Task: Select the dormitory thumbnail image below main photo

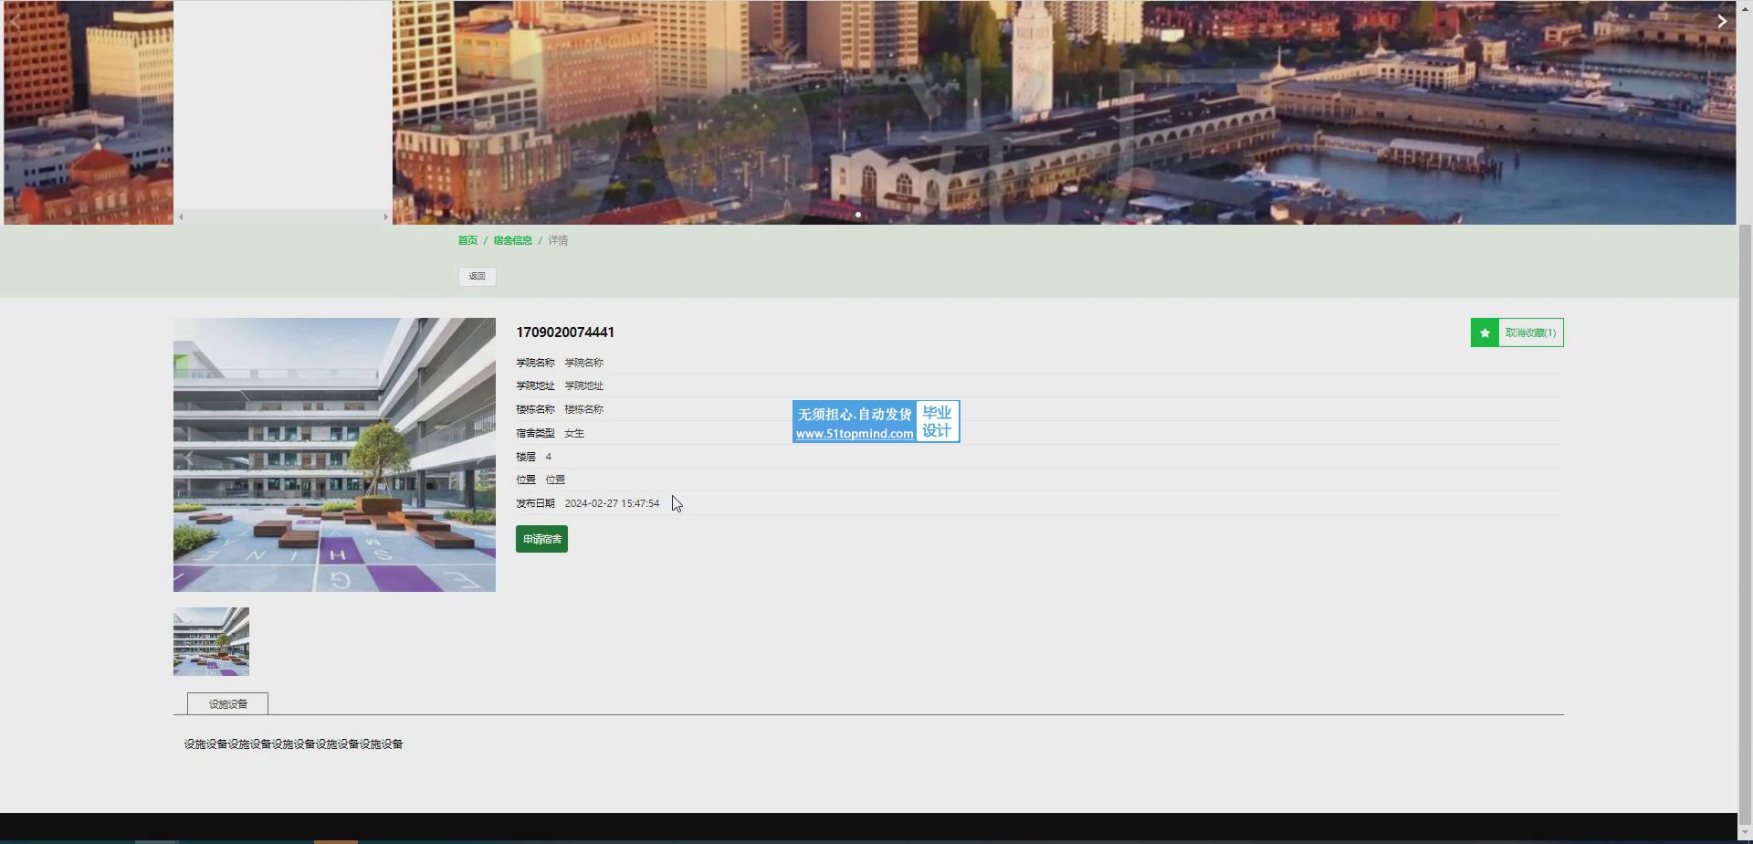Action: (211, 641)
